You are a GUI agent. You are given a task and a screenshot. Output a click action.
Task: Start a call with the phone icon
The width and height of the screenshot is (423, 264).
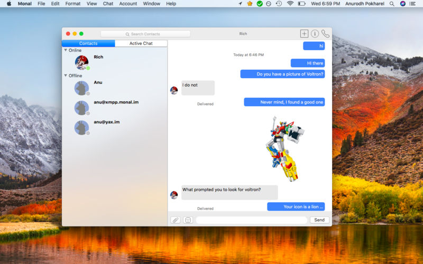(x=325, y=34)
